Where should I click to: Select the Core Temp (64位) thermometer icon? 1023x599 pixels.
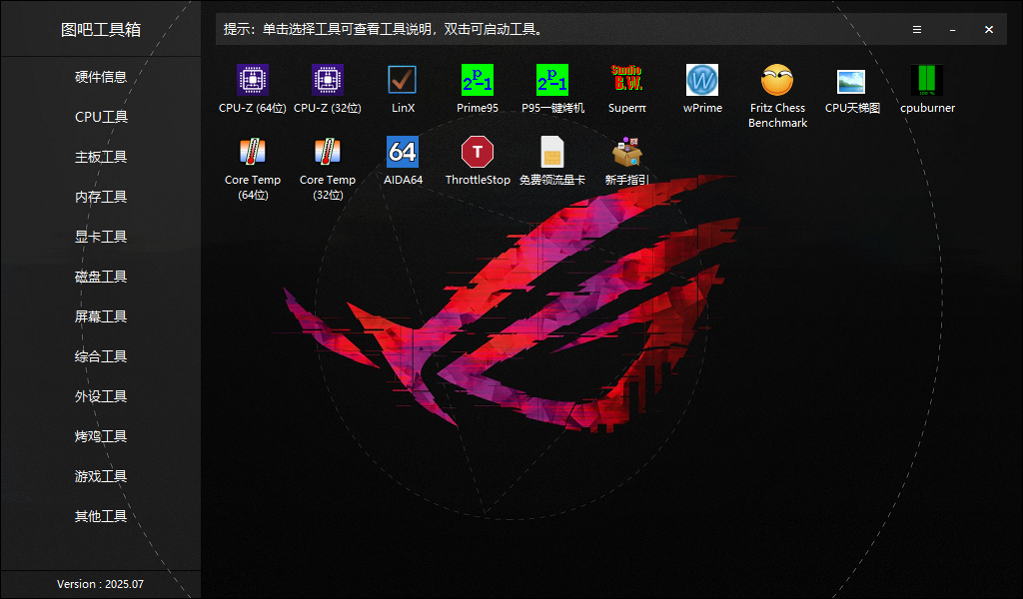[x=253, y=152]
